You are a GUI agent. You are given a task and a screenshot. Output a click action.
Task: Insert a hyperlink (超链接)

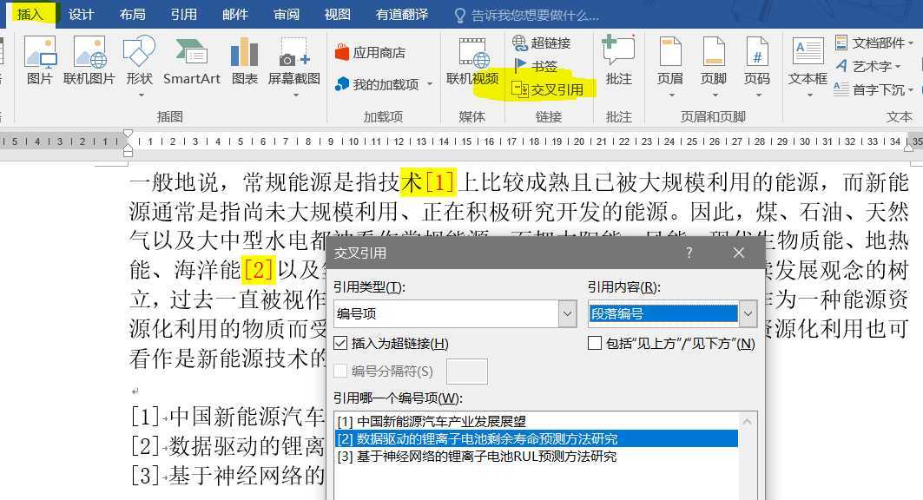[x=542, y=43]
